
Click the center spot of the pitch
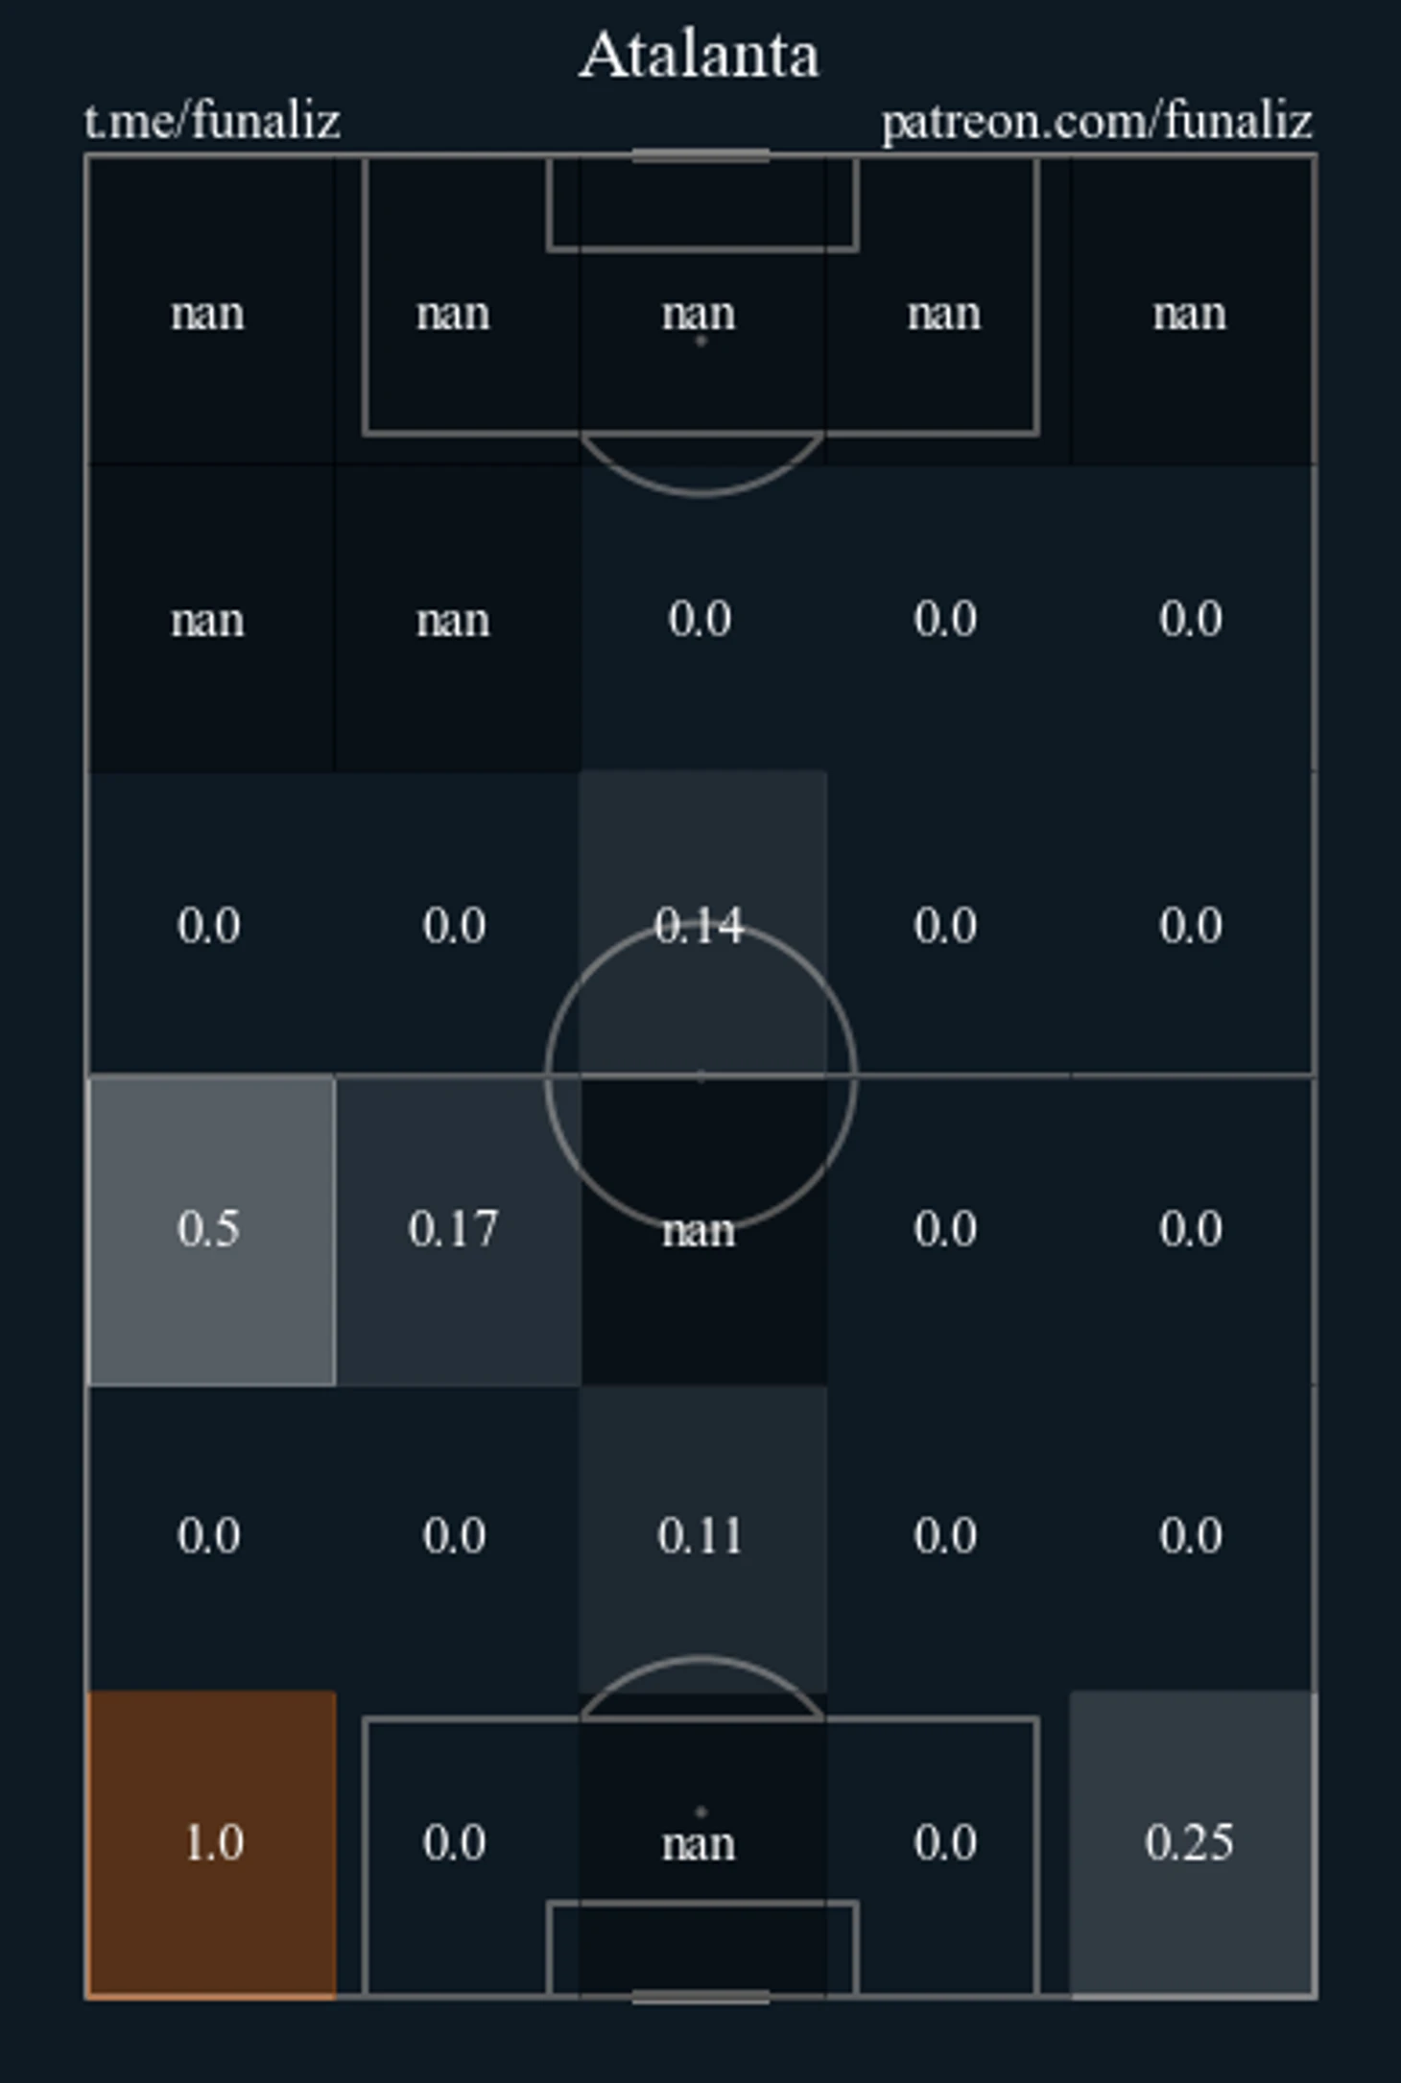click(700, 1077)
